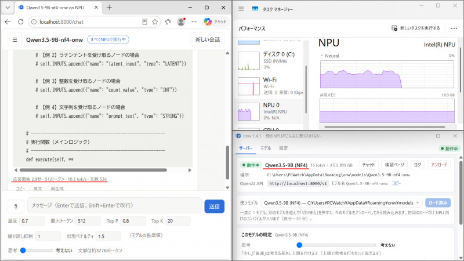Close the Qwen3.5-9B-nf4-onw browser tab

(x=96, y=8)
